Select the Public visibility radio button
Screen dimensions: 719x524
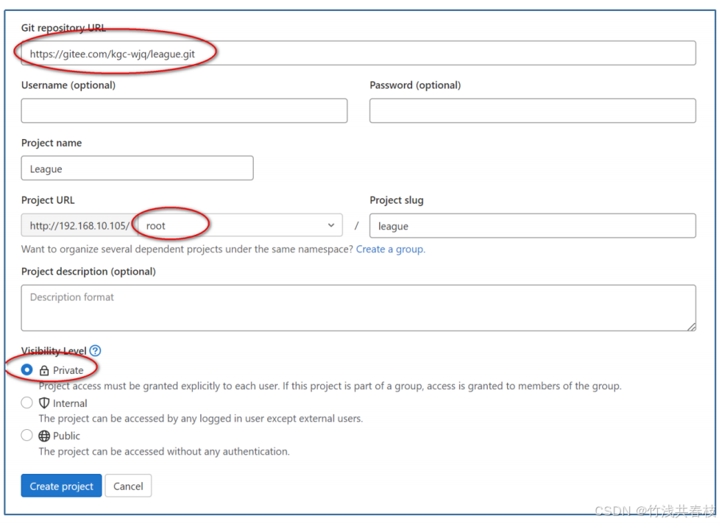[x=27, y=435]
